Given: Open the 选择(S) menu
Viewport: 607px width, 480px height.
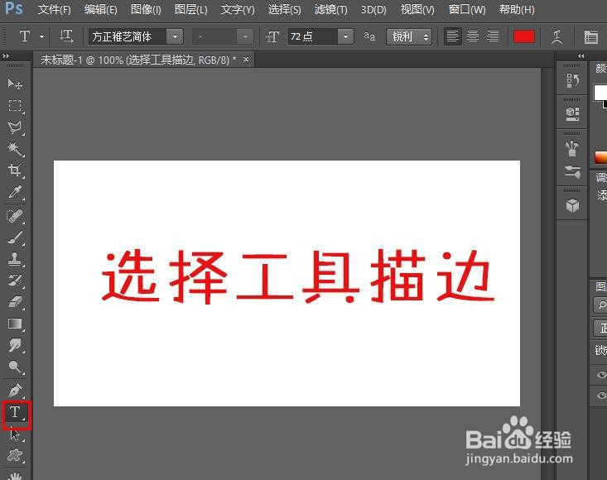Looking at the screenshot, I should click(x=285, y=9).
